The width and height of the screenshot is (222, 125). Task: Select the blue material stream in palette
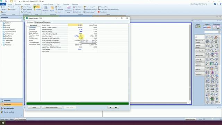[x=205, y=27]
